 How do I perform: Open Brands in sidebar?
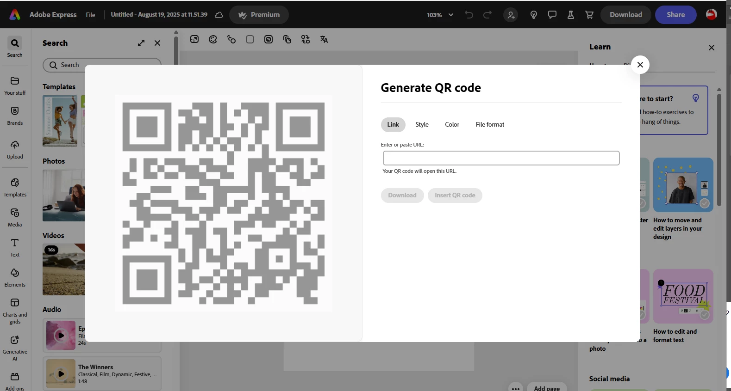pos(15,116)
